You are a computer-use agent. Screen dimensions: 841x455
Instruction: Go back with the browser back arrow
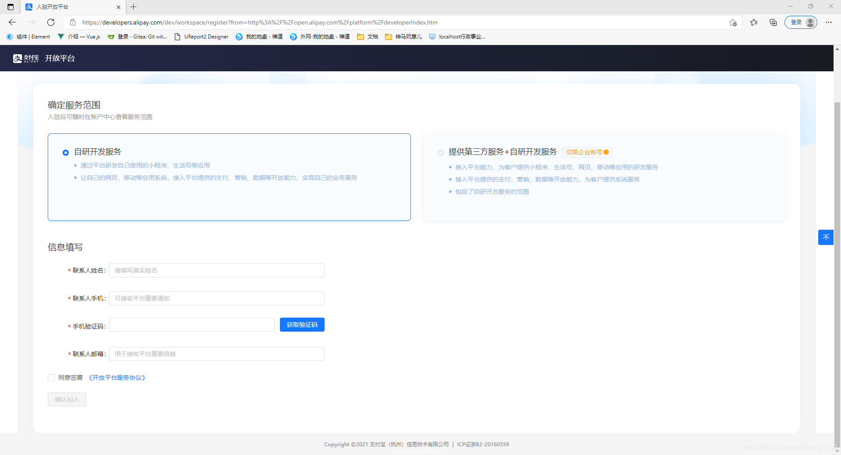(x=12, y=22)
